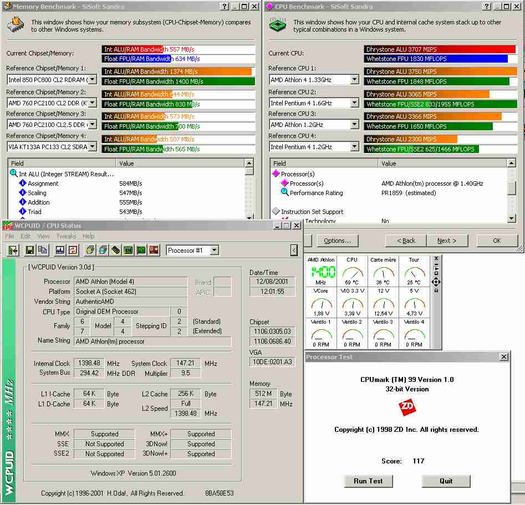This screenshot has height=505, width=525.
Task: Click the black memory-module icon in WCPUID toolbar
Action: (x=115, y=250)
